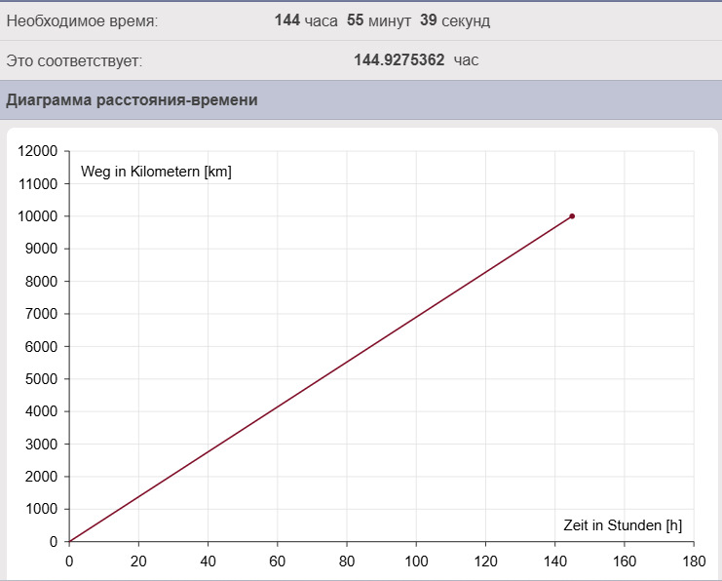Click the 'Диаграмма расстояния-времени' section header
Image resolution: width=722 pixels, height=581 pixels.
(132, 100)
